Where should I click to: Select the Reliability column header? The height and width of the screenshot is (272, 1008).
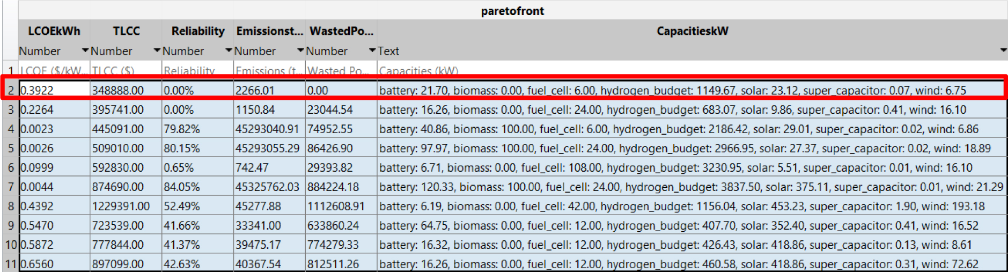click(198, 31)
